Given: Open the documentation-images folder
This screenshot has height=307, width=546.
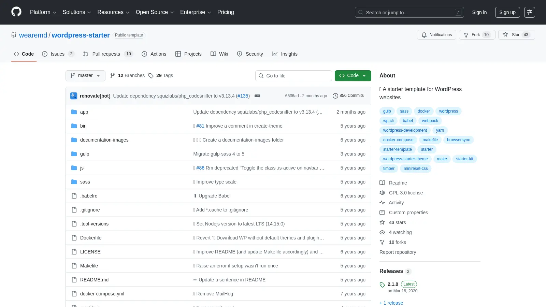Looking at the screenshot, I should (x=104, y=140).
